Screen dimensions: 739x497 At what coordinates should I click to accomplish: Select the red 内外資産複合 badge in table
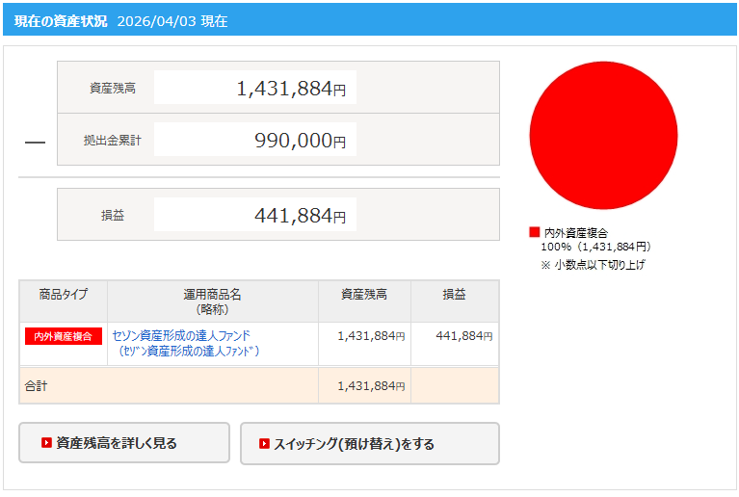(63, 336)
